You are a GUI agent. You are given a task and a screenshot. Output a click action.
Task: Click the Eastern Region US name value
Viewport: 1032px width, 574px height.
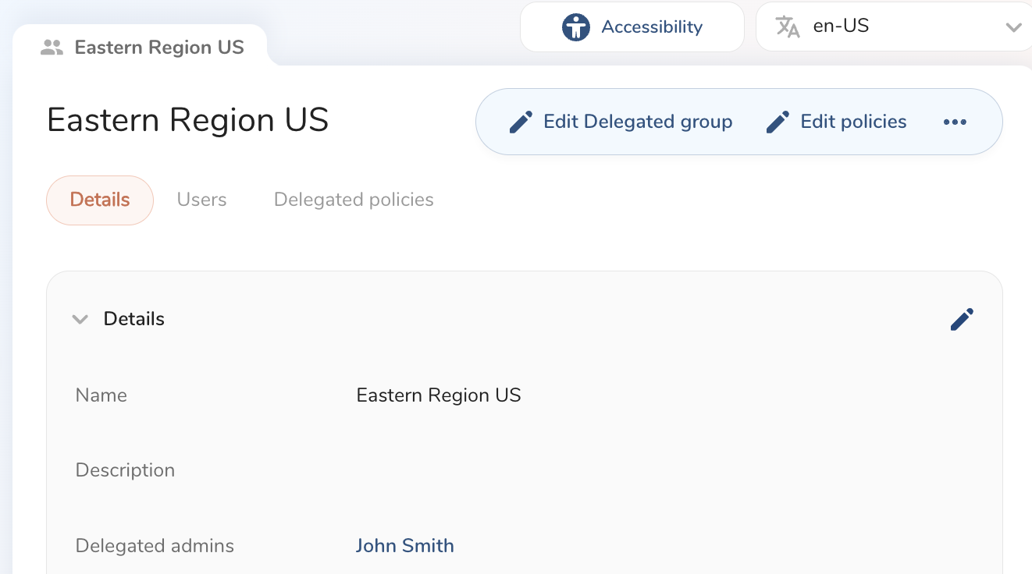pyautogui.click(x=438, y=395)
